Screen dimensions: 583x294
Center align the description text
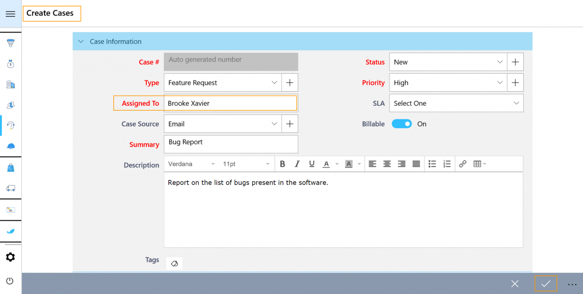click(x=387, y=164)
